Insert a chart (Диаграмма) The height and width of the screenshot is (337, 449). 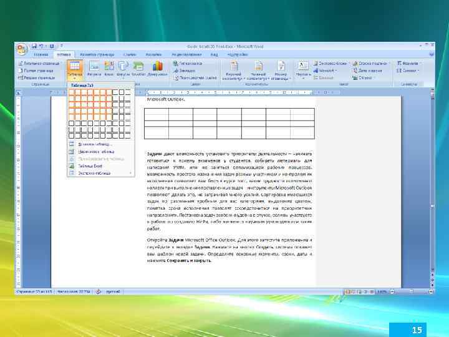point(157,69)
